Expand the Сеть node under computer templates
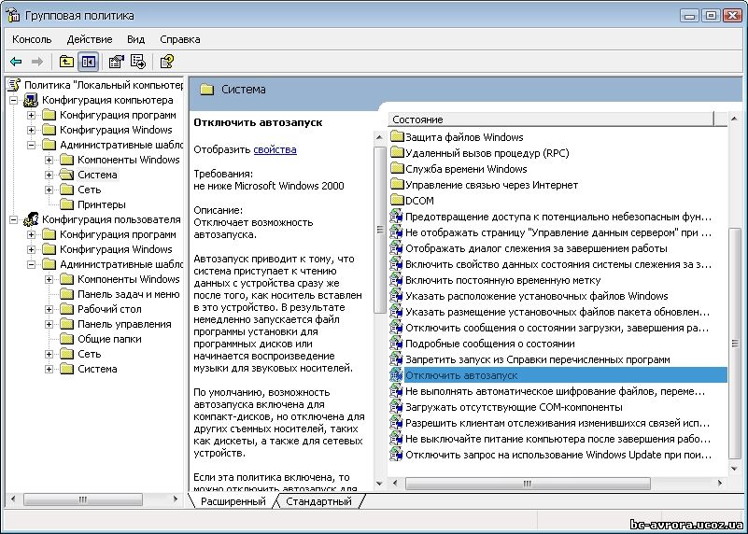This screenshot has width=748, height=534. (49, 190)
